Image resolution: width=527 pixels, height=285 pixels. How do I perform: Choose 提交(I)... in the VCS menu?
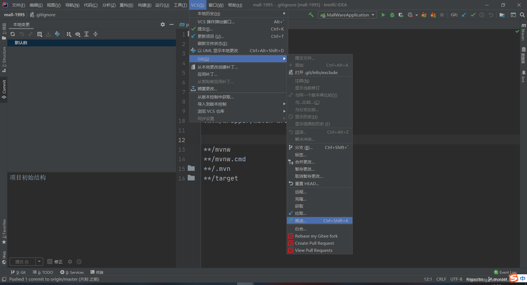239,29
